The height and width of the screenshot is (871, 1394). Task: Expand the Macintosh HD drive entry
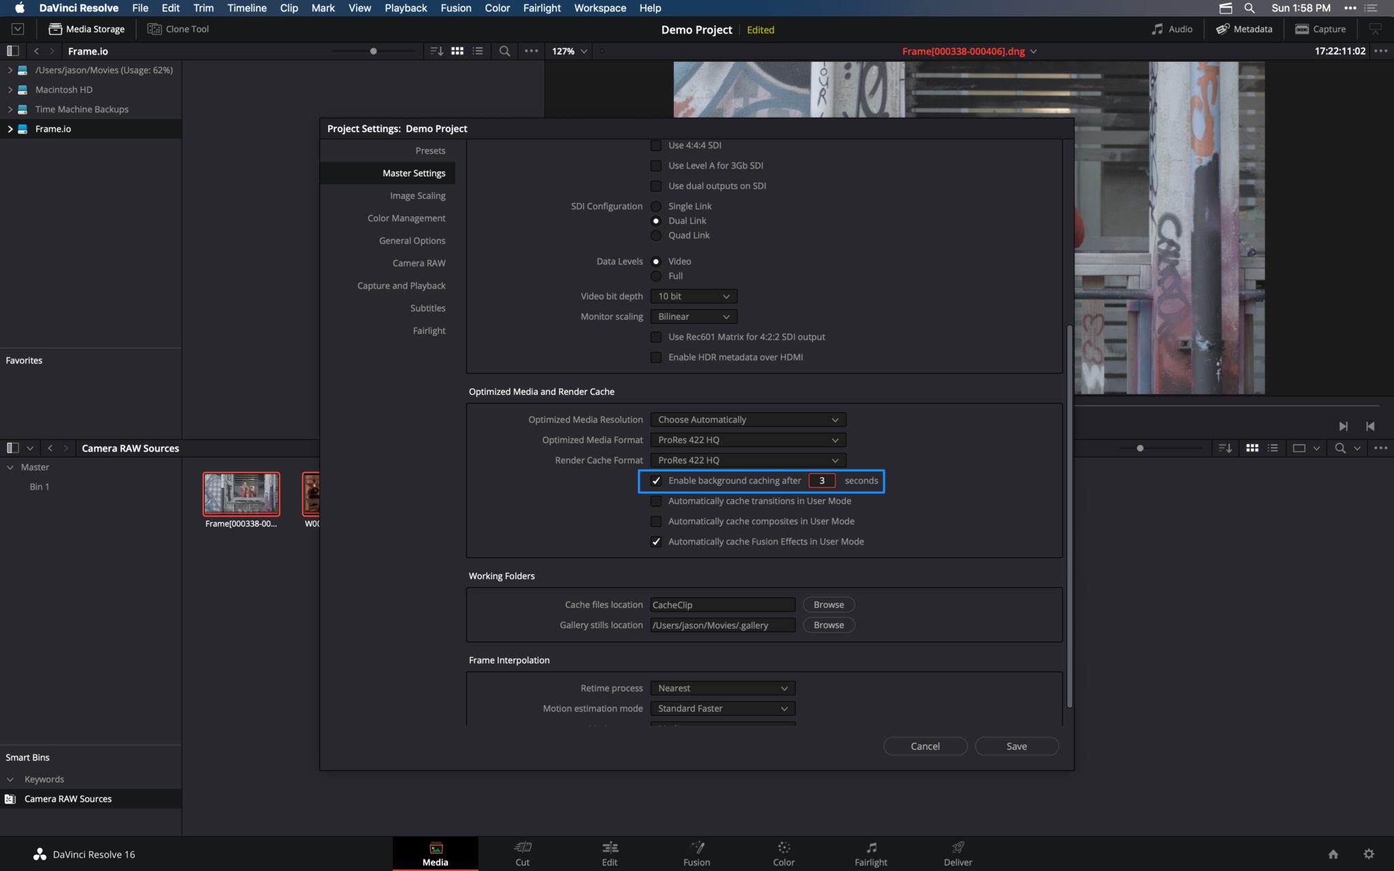[x=10, y=89]
